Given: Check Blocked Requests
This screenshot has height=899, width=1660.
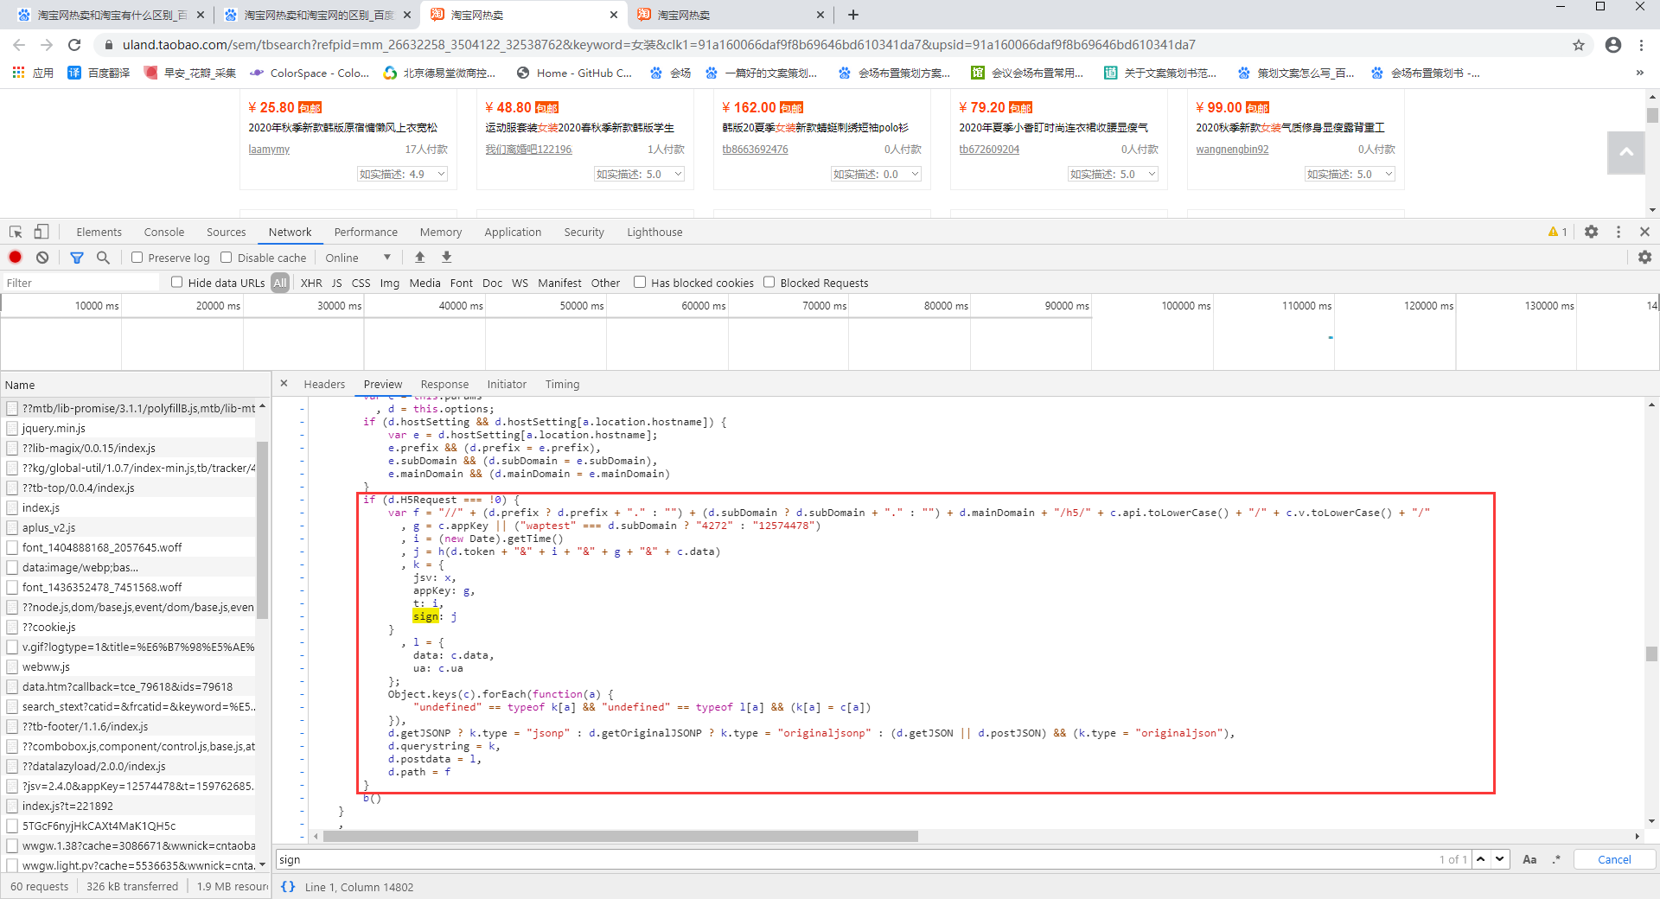Looking at the screenshot, I should coord(769,283).
